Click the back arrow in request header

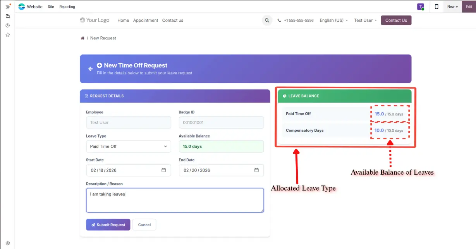[90, 69]
